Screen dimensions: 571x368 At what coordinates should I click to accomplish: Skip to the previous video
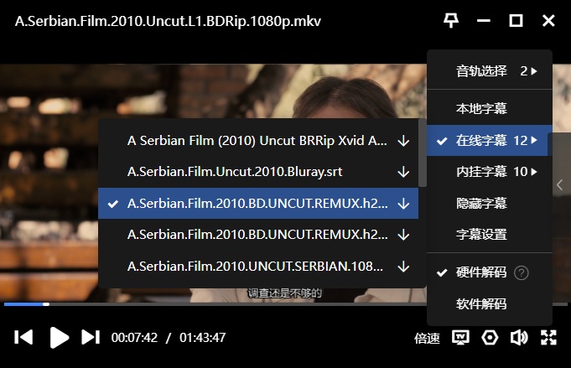(x=24, y=337)
